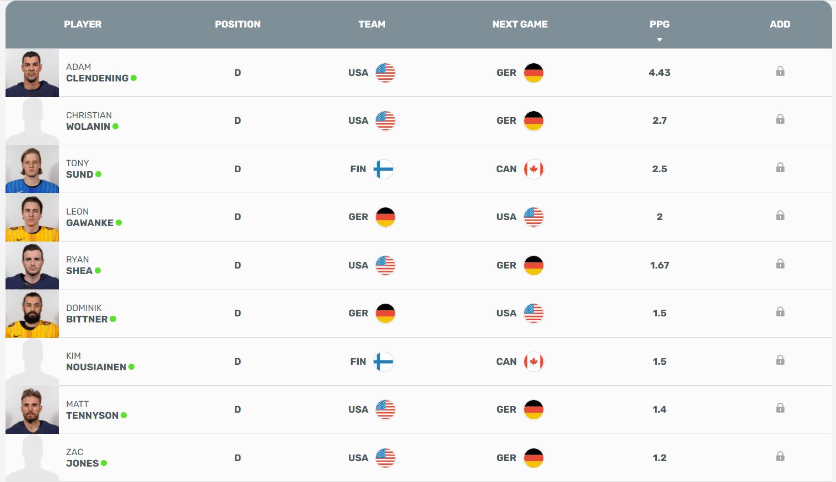The height and width of the screenshot is (482, 836).
Task: Click the green dot next to Kim Nousiainen
Action: (132, 367)
